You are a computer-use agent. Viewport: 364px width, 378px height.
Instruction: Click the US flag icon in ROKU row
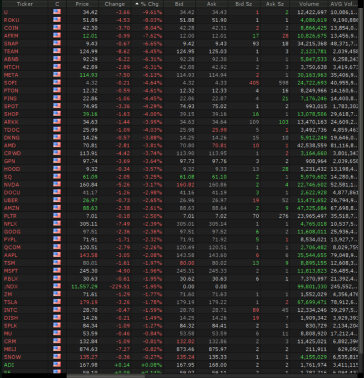[57, 19]
